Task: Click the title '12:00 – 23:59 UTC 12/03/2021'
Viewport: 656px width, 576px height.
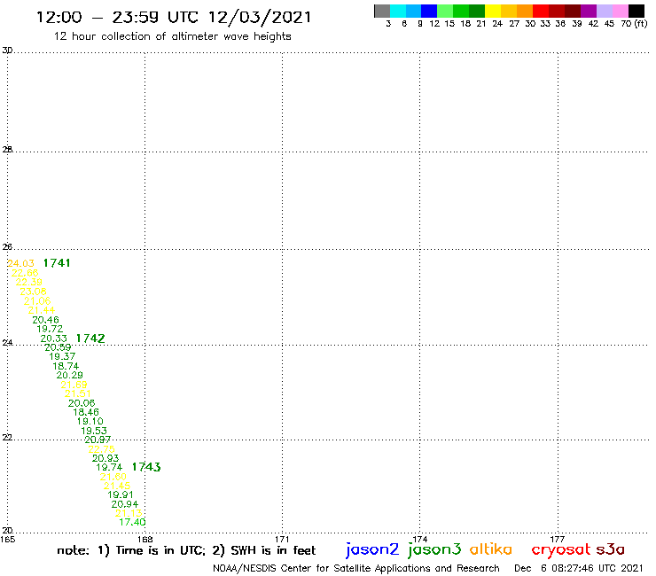Action: [x=174, y=18]
